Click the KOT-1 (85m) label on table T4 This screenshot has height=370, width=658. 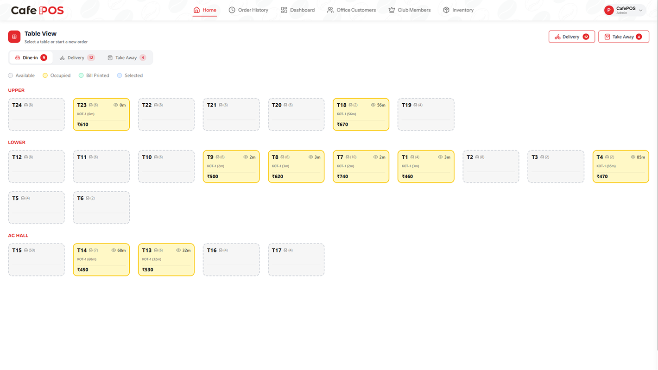606,166
